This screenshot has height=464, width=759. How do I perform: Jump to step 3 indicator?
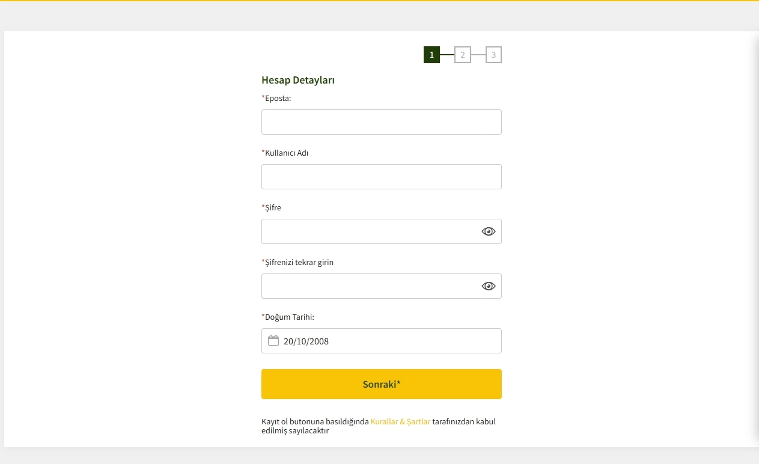click(494, 55)
